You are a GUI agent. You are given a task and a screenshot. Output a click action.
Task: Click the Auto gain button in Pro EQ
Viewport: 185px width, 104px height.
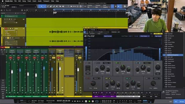pos(158,74)
